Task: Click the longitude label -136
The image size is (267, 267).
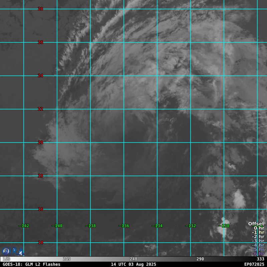Action: [x=124, y=226]
